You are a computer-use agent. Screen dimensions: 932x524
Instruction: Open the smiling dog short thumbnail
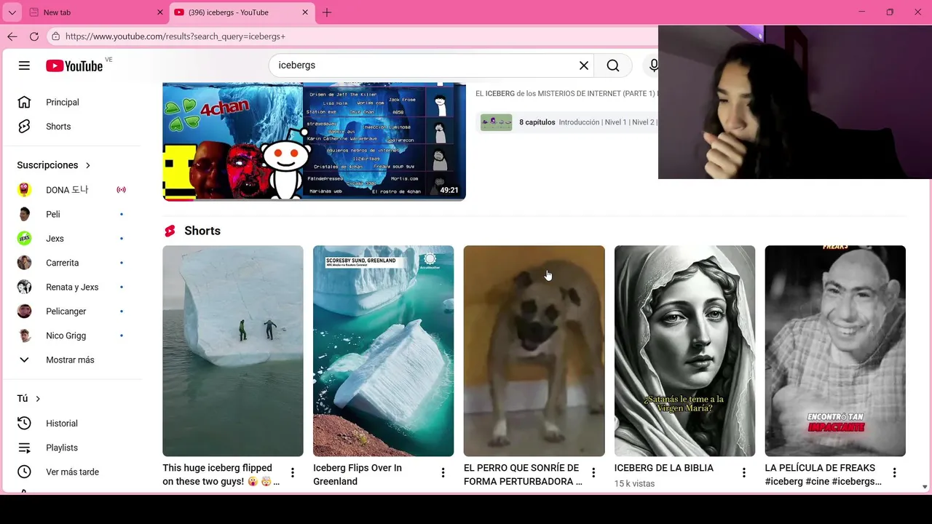coord(534,351)
